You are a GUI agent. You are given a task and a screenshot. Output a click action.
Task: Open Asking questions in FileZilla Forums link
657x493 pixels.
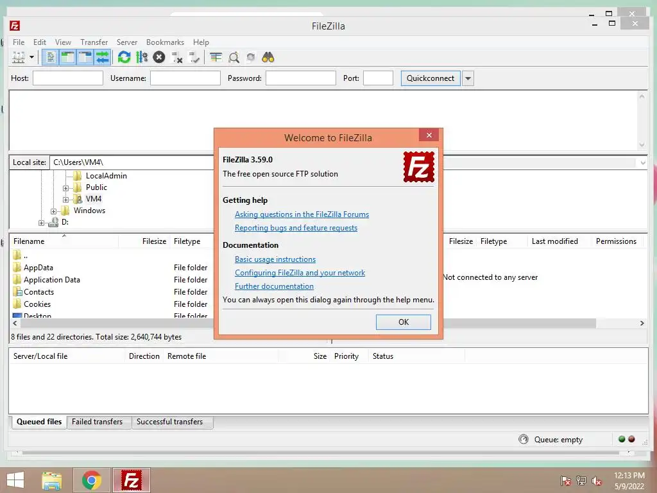[302, 214]
